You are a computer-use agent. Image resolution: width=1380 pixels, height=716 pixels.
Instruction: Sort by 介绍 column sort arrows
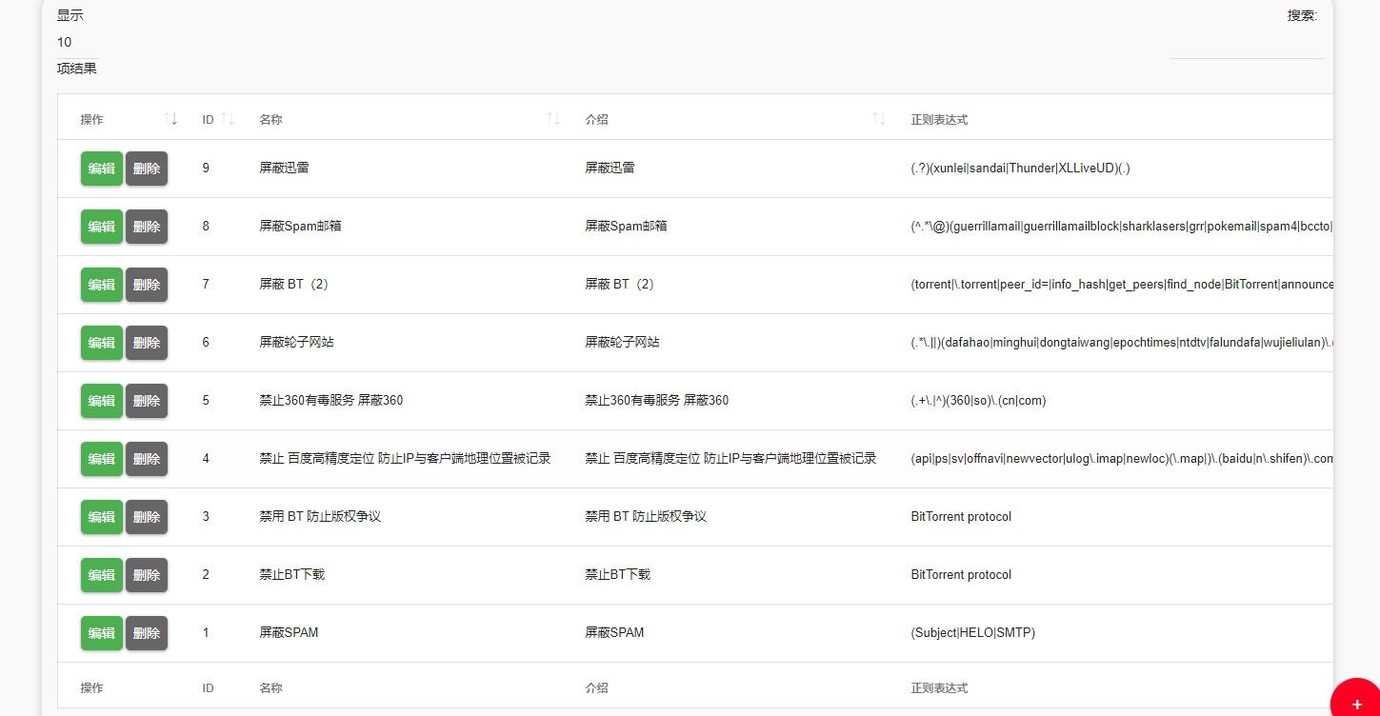click(x=879, y=119)
